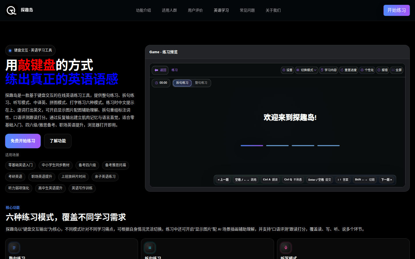The image size is (415, 259).
Task: Click the 报错 report button
Action: coord(383,70)
